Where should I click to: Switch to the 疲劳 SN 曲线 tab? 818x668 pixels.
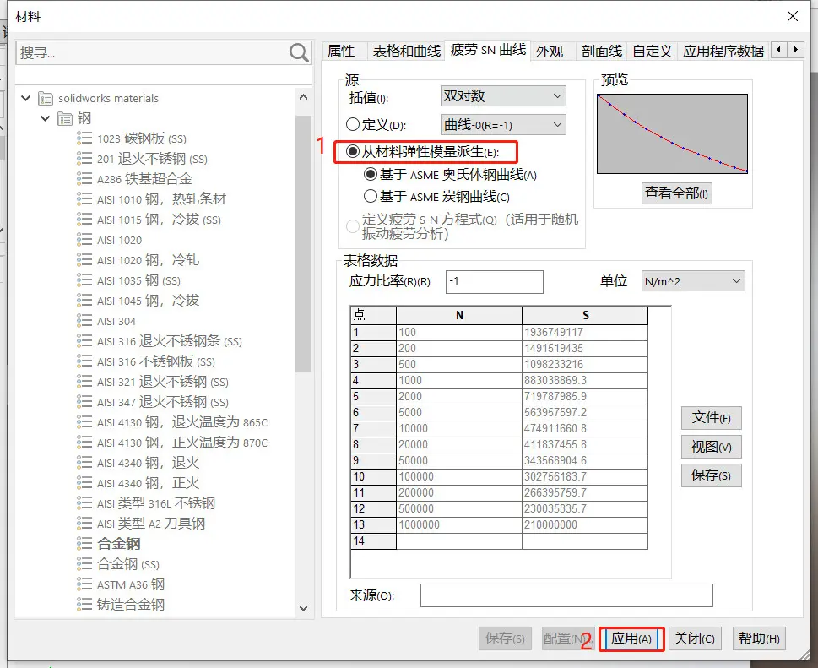tap(488, 50)
